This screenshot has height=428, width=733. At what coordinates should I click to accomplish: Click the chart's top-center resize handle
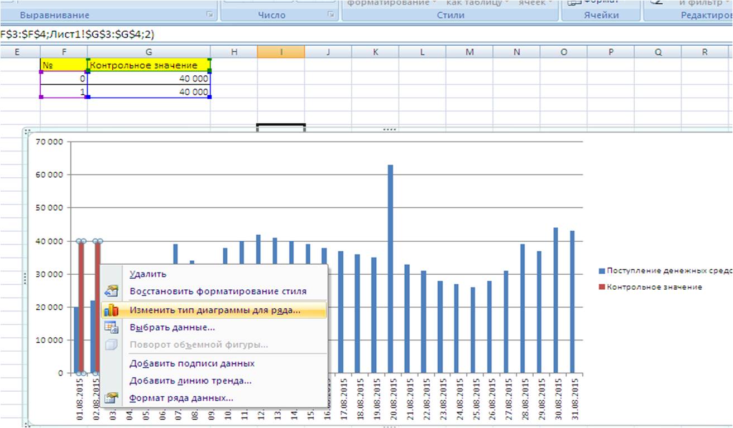coord(389,129)
